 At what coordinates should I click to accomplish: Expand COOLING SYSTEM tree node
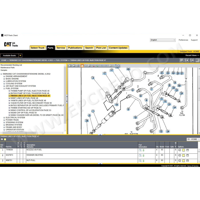tap(4, 84)
